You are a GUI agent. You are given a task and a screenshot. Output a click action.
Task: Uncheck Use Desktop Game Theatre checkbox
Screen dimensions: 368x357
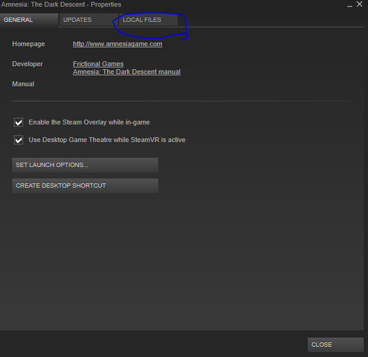pyautogui.click(x=18, y=140)
